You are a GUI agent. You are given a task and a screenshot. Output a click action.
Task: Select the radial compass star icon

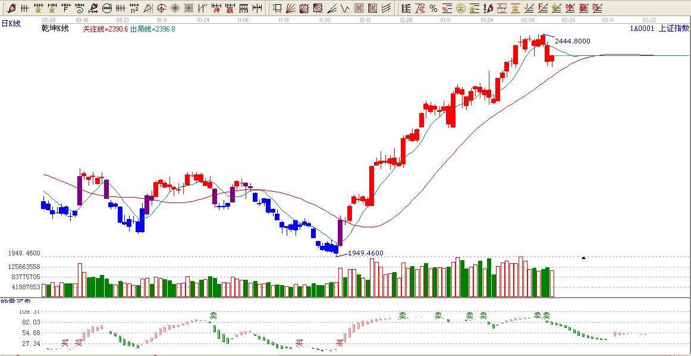(x=175, y=8)
